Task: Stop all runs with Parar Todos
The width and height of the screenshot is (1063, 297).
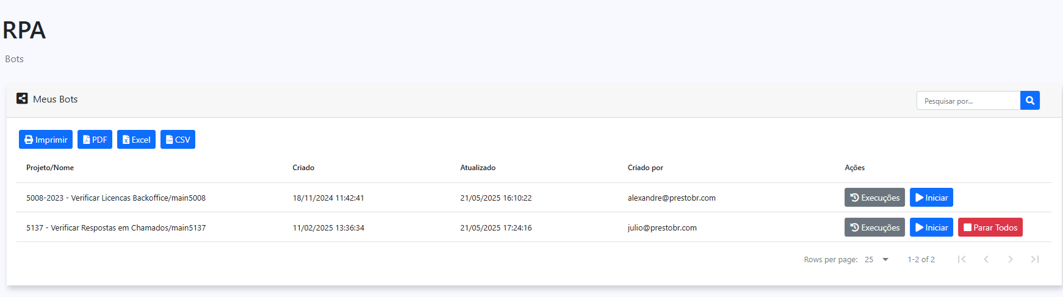Action: pos(990,227)
